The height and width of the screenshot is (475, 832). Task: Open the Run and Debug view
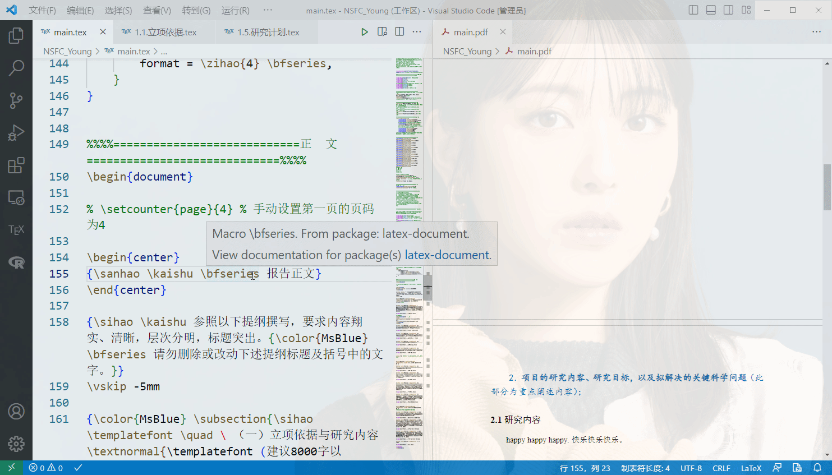pyautogui.click(x=16, y=132)
